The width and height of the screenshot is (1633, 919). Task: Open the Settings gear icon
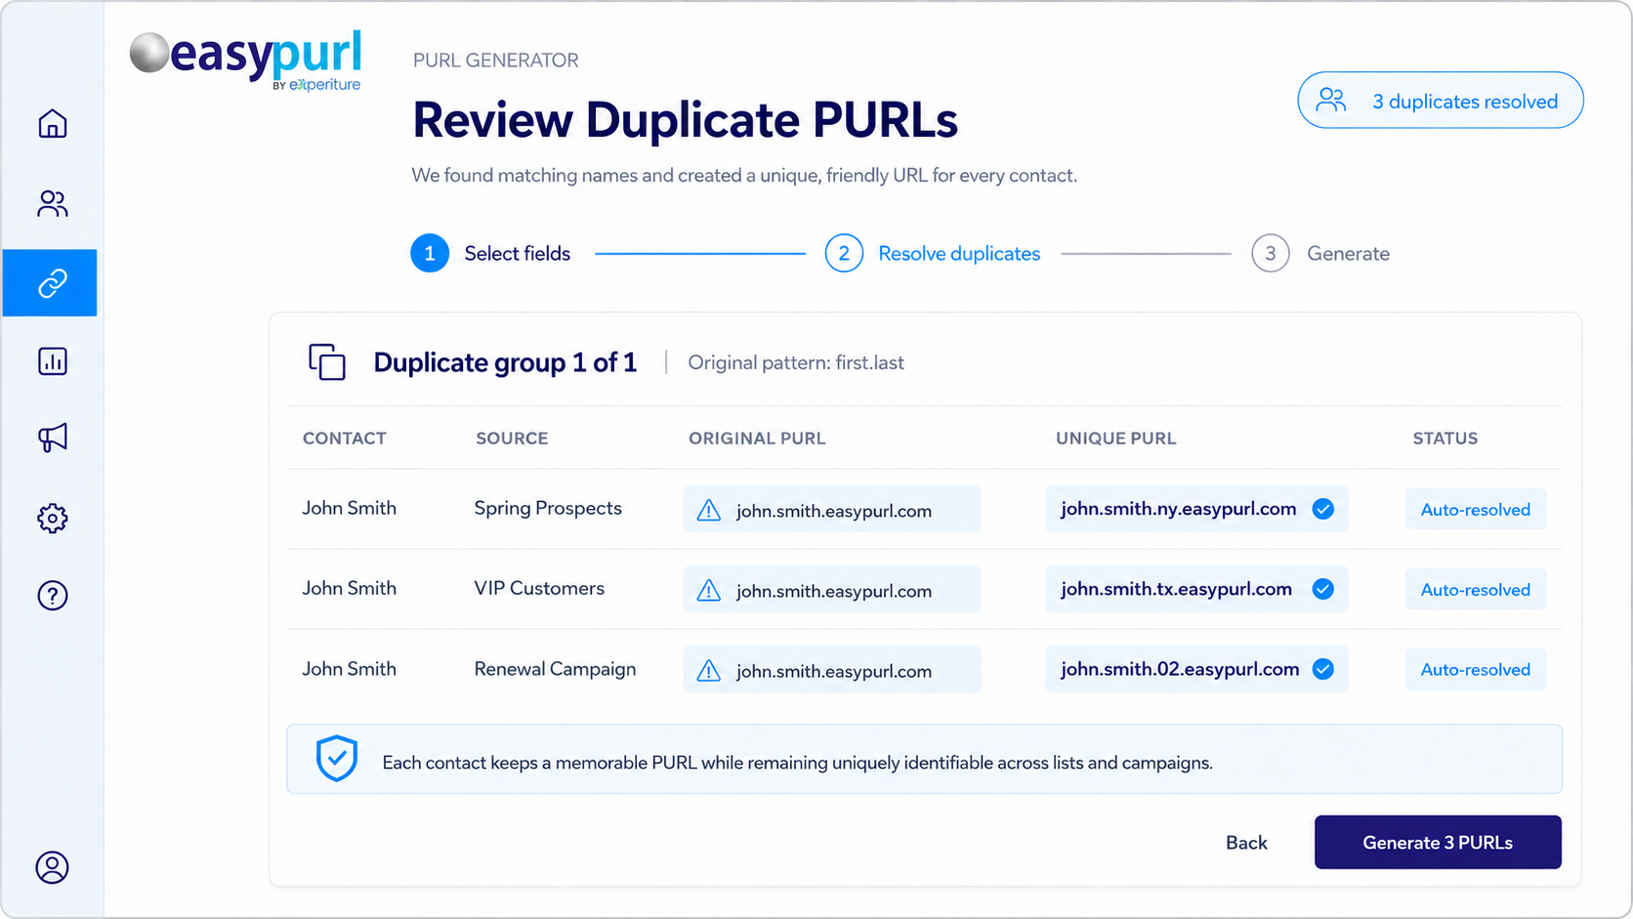pyautogui.click(x=53, y=518)
